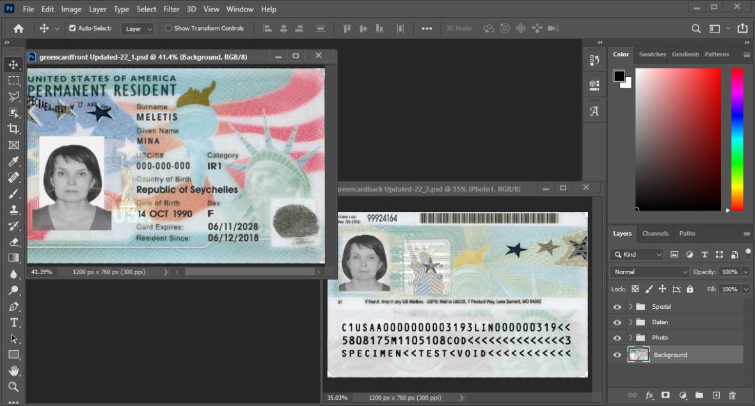The width and height of the screenshot is (755, 406).
Task: Delete the selected layer using the trash icon
Action: 732,395
